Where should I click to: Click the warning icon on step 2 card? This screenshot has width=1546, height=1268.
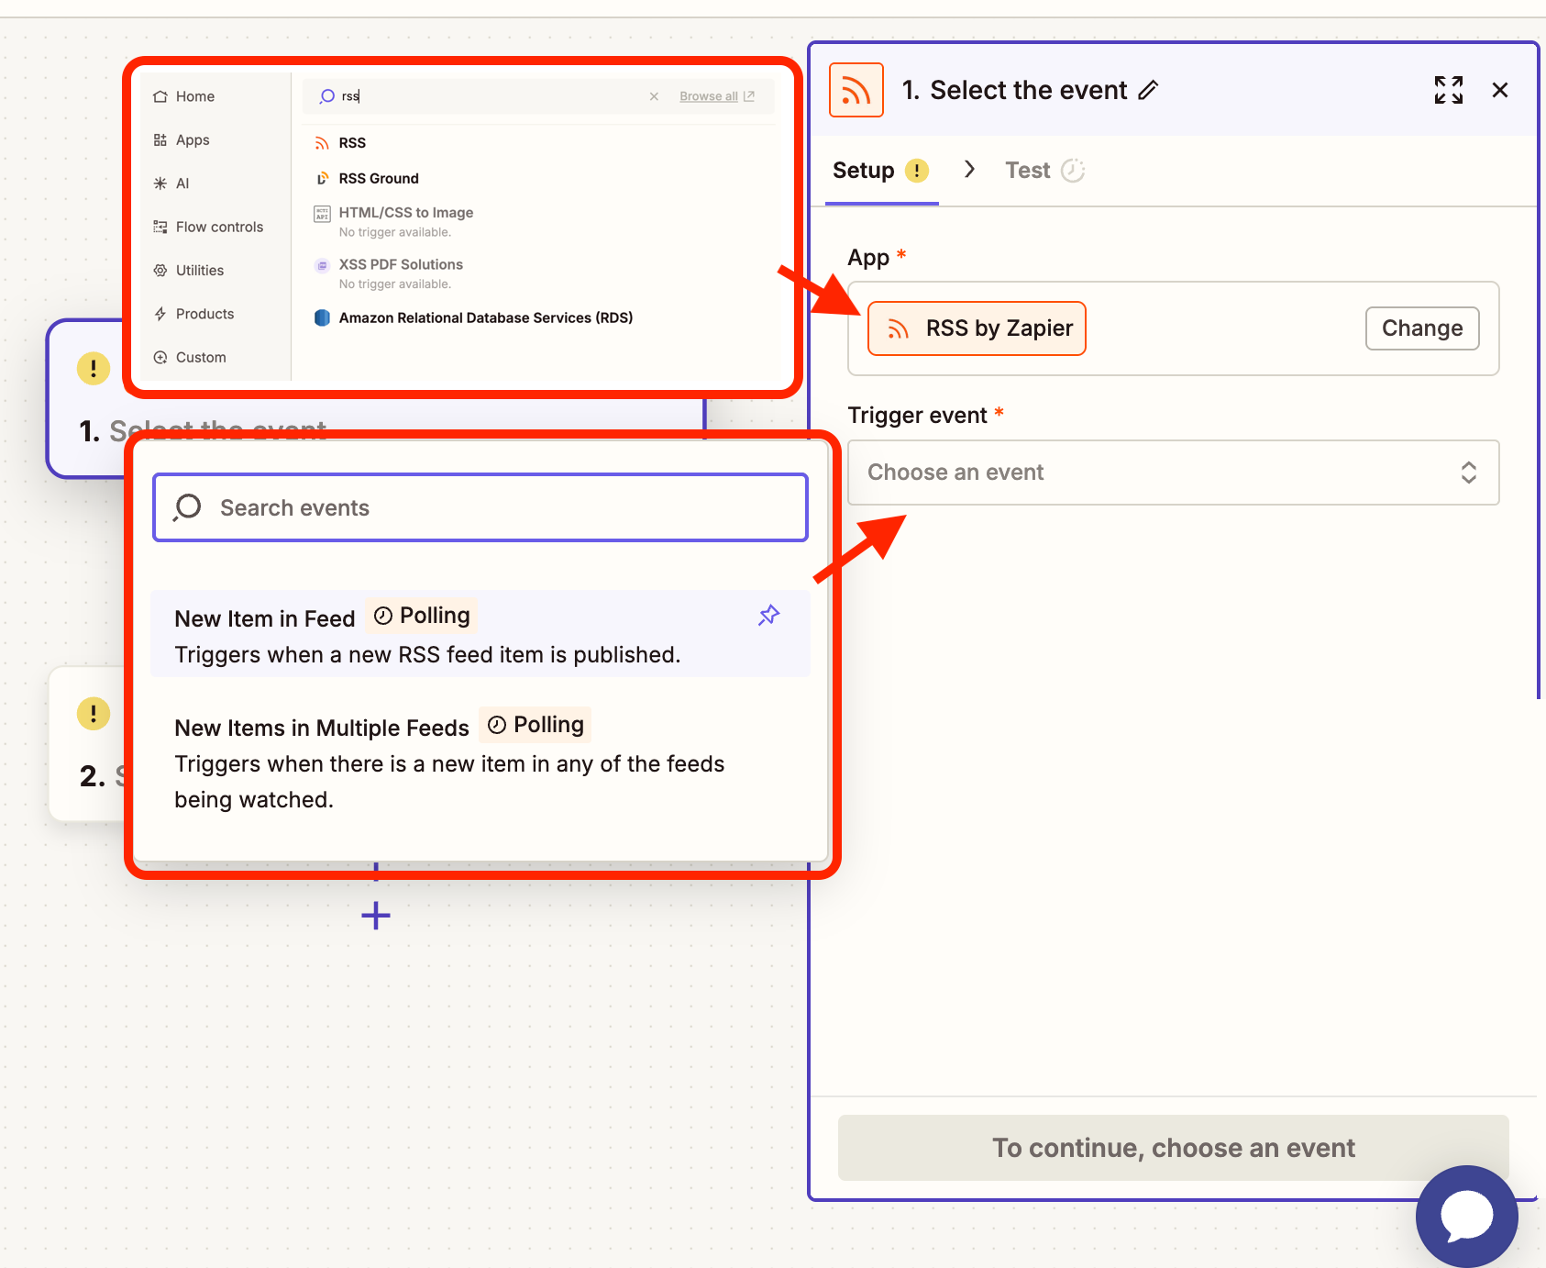(93, 713)
